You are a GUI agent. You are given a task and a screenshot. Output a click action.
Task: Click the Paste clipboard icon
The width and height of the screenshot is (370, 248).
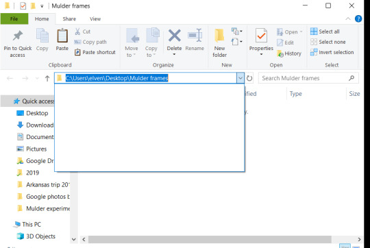coord(62,36)
